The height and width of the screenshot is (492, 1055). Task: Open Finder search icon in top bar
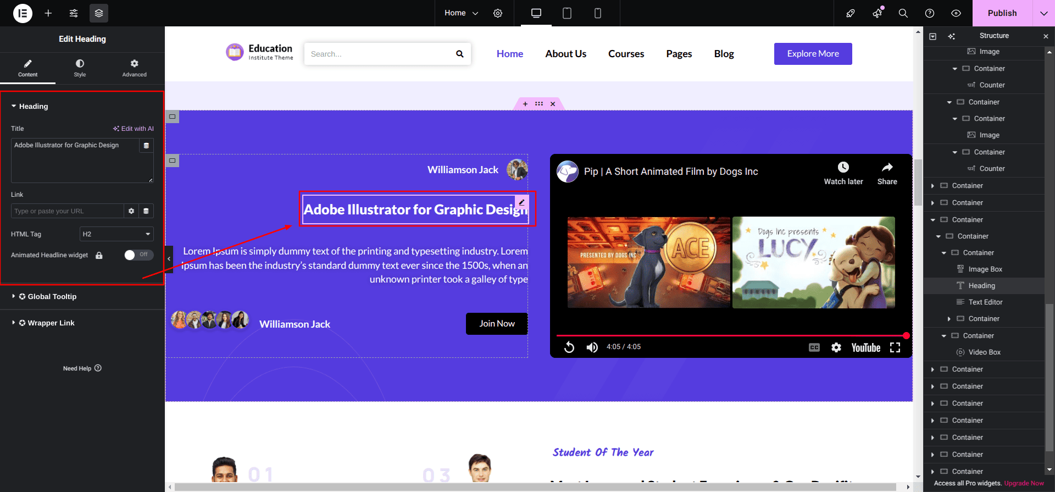(x=903, y=13)
